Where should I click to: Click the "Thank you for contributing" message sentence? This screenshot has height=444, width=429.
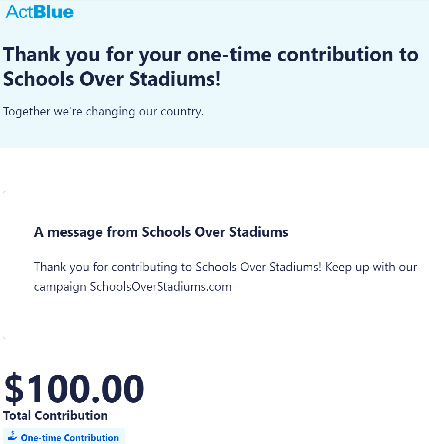(x=178, y=267)
